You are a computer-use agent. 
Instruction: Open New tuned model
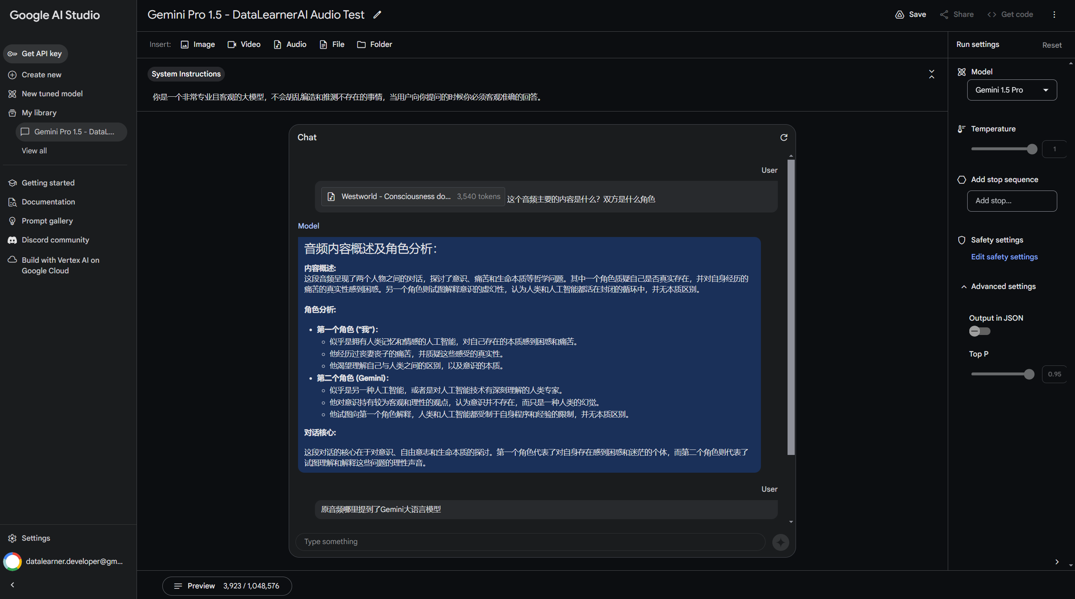45,94
